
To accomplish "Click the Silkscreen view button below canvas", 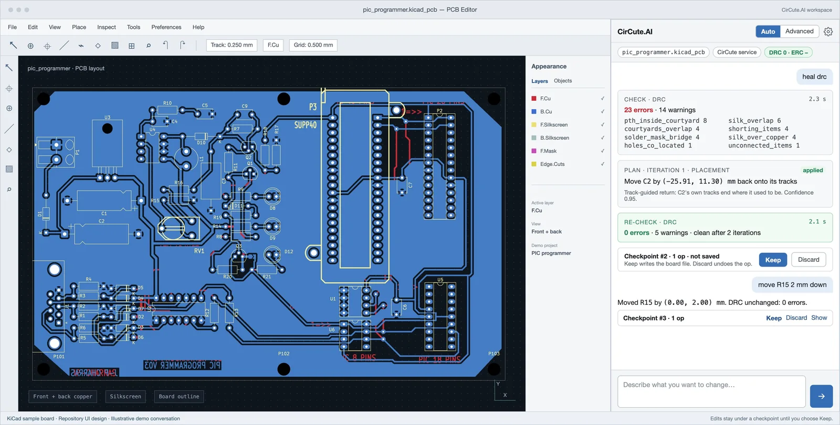I will coord(125,397).
